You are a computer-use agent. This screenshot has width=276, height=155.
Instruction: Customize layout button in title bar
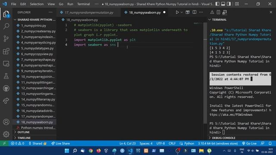tap(237, 4)
